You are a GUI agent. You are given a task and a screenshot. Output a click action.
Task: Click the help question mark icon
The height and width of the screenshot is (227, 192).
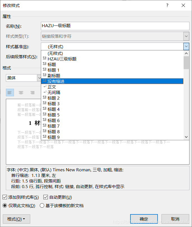coord(167,6)
